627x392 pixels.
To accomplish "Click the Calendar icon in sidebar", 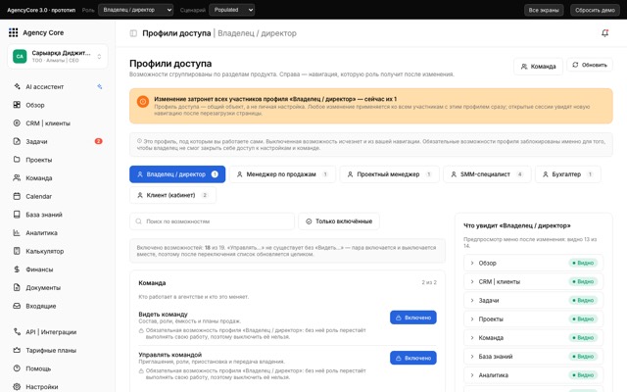I will [17, 196].
